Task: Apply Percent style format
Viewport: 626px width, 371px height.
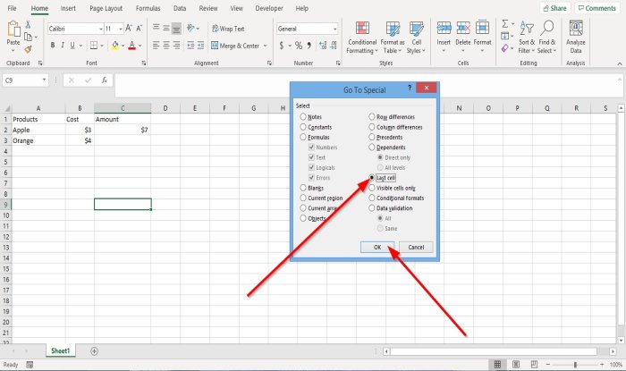Action: (299, 46)
